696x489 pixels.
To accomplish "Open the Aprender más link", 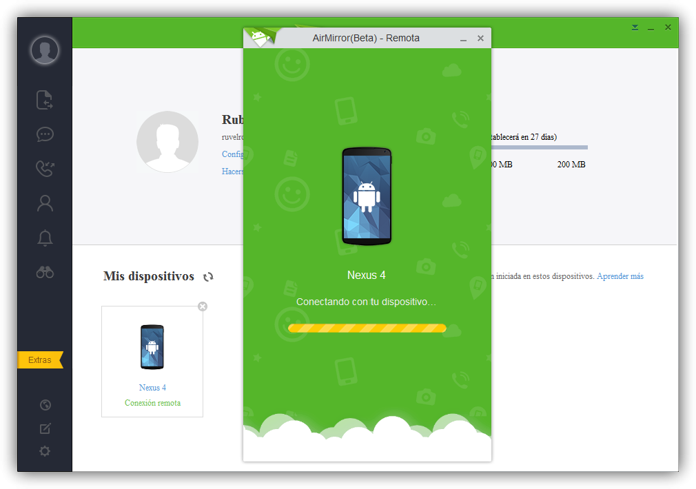I will [x=620, y=276].
